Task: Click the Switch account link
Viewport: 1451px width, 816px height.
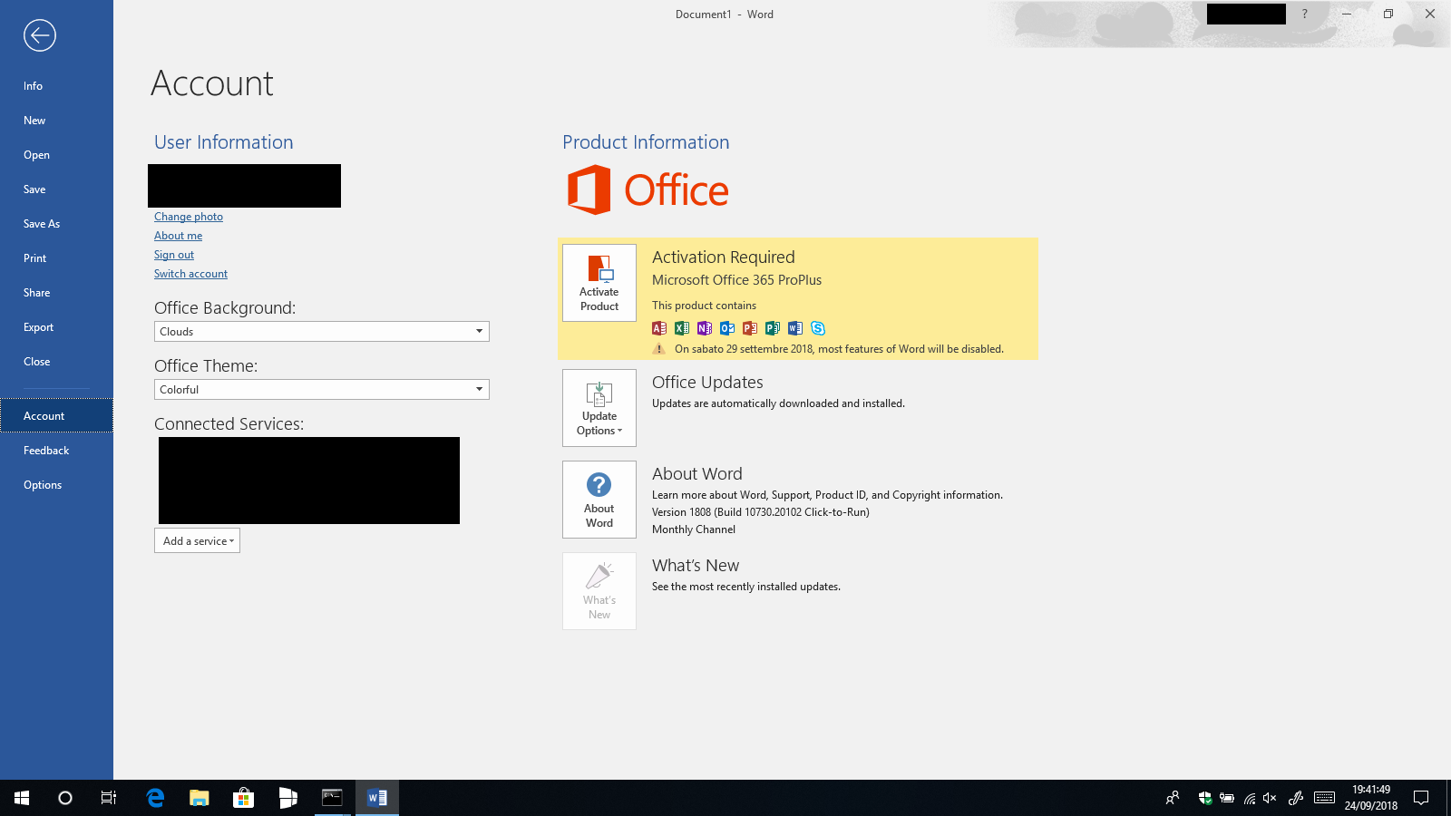Action: pos(190,274)
